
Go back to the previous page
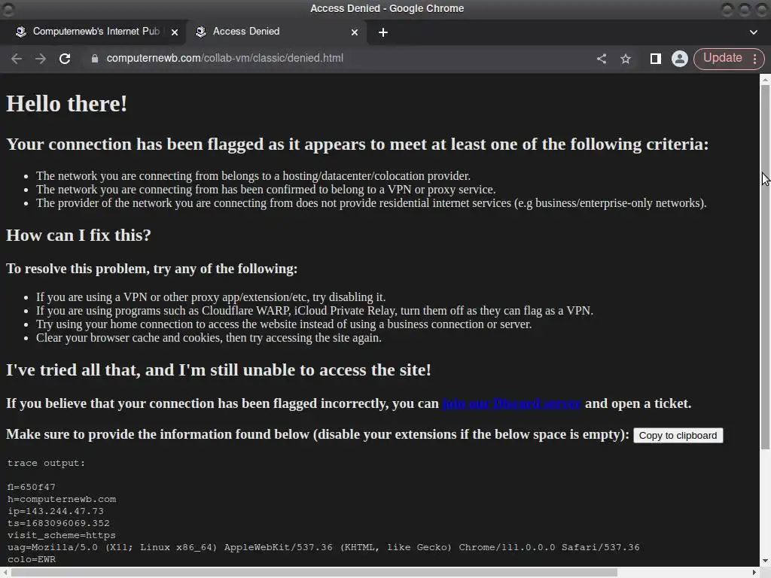(17, 59)
